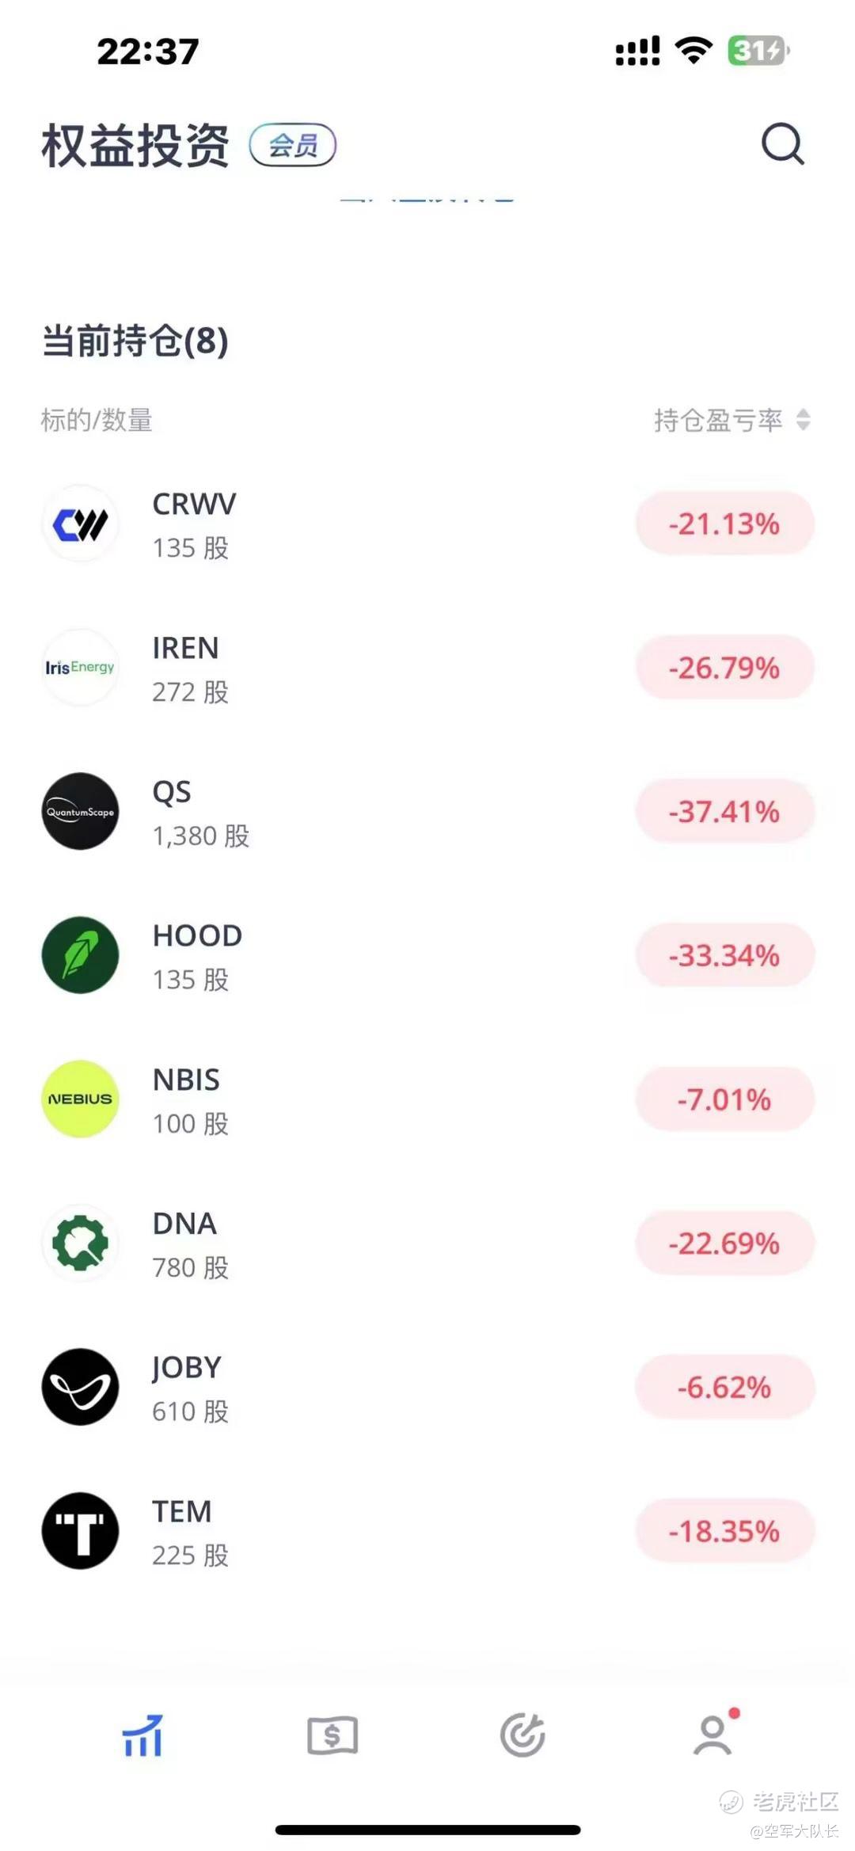Open the CRWV CoreWeave logo

[80, 524]
